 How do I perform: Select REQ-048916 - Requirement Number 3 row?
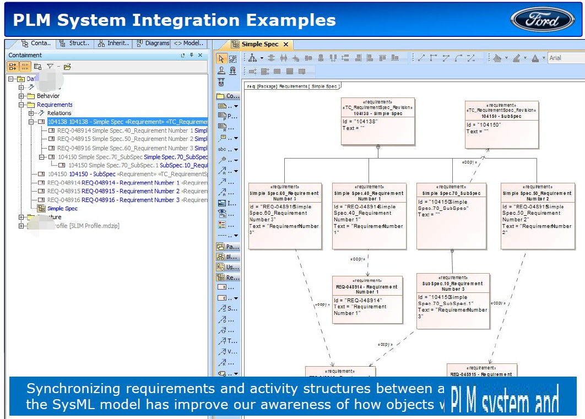point(123,200)
